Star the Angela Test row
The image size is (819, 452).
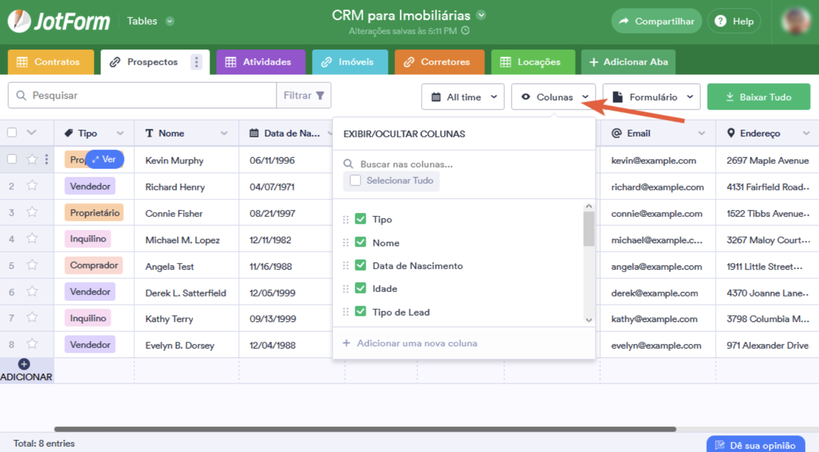coord(32,265)
